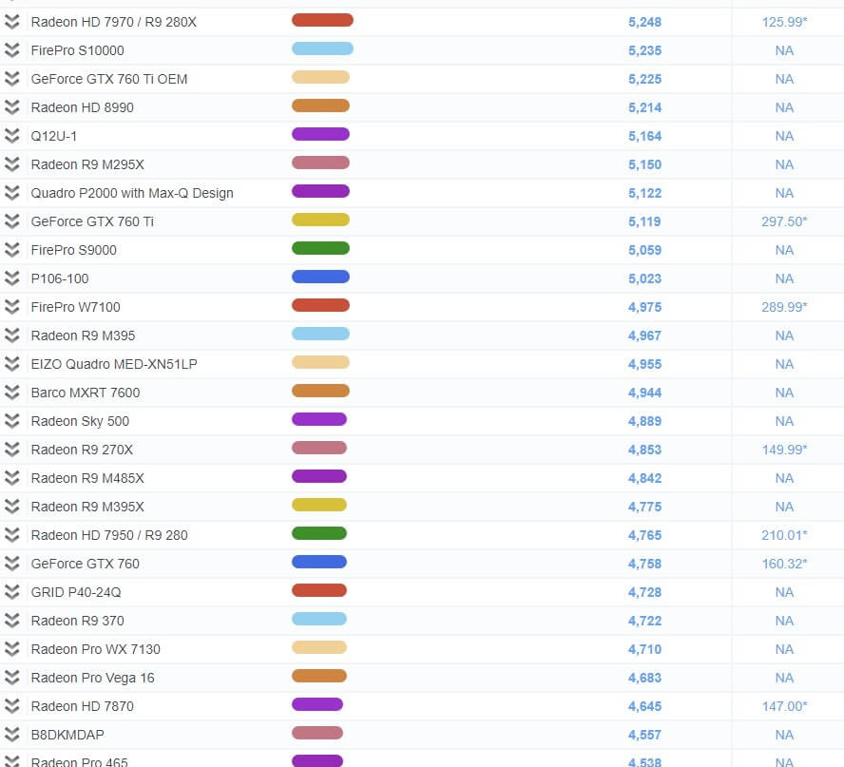Screen dimensions: 844x767
Task: Click score 4,889 for Radeon Sky 500
Action: coord(644,421)
